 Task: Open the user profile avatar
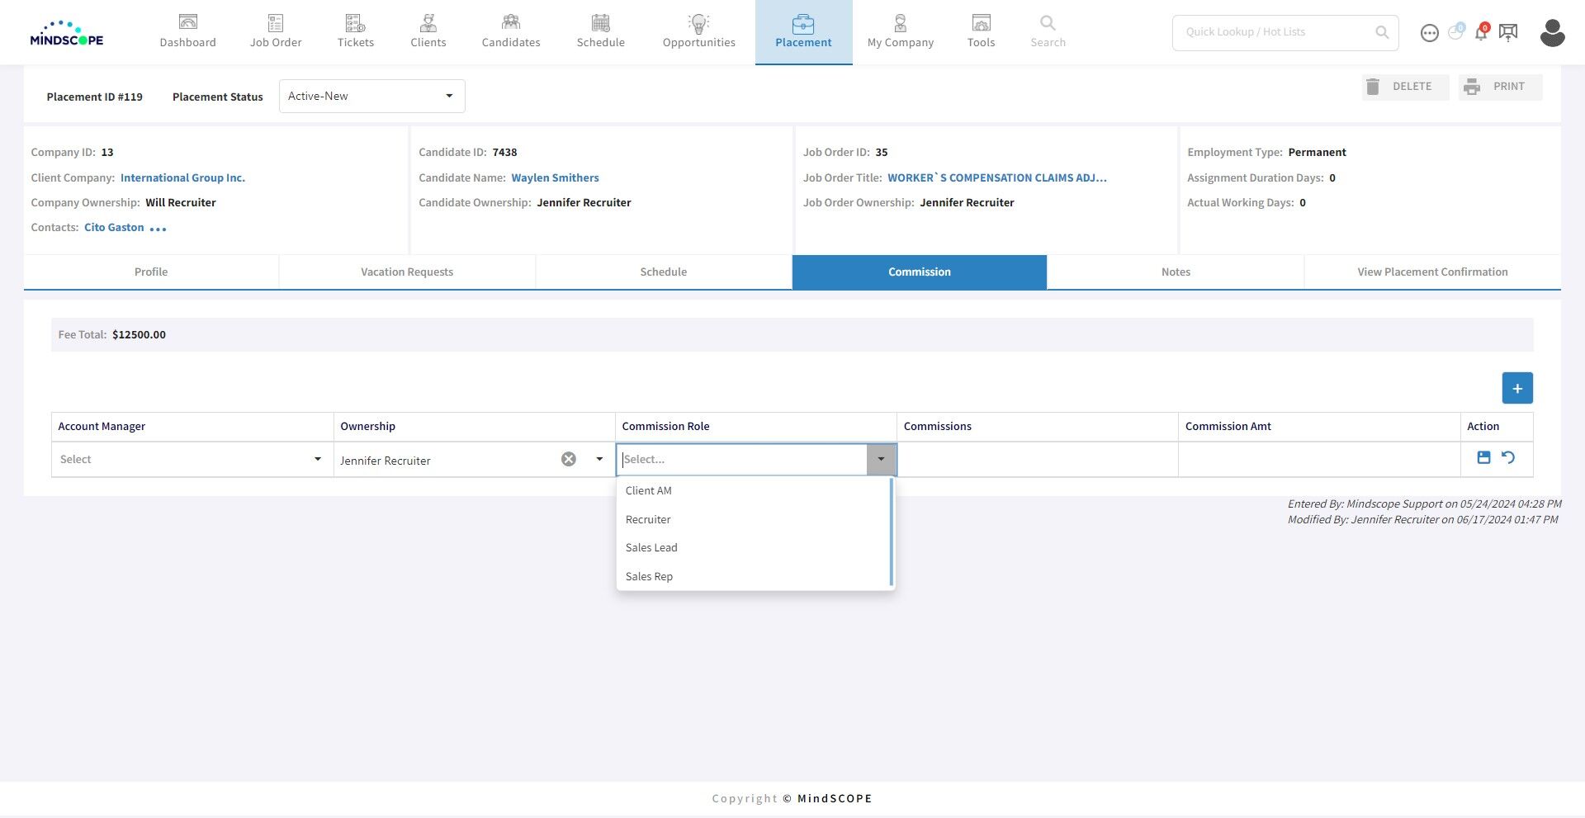click(x=1552, y=33)
